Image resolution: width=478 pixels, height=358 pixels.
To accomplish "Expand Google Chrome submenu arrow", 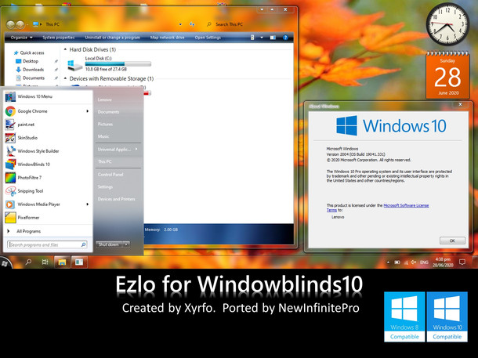I will point(88,111).
